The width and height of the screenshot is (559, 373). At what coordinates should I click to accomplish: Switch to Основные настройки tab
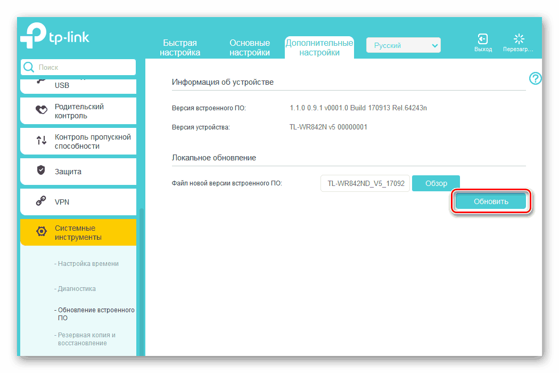tap(250, 47)
